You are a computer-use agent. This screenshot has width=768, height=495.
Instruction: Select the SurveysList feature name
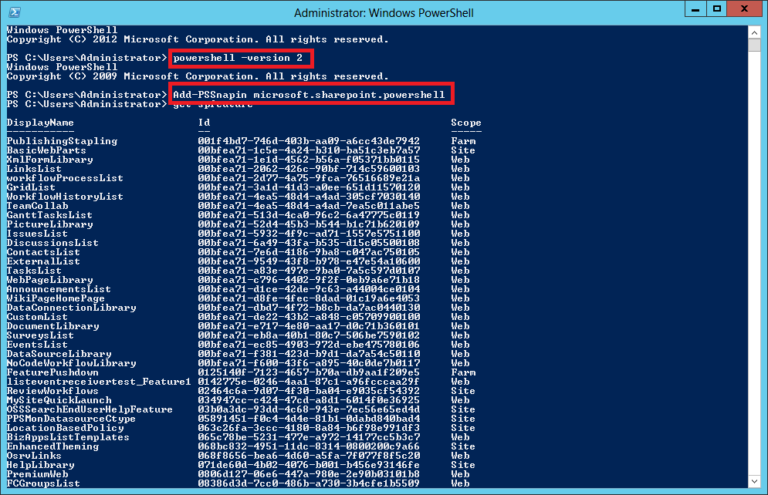[40, 335]
